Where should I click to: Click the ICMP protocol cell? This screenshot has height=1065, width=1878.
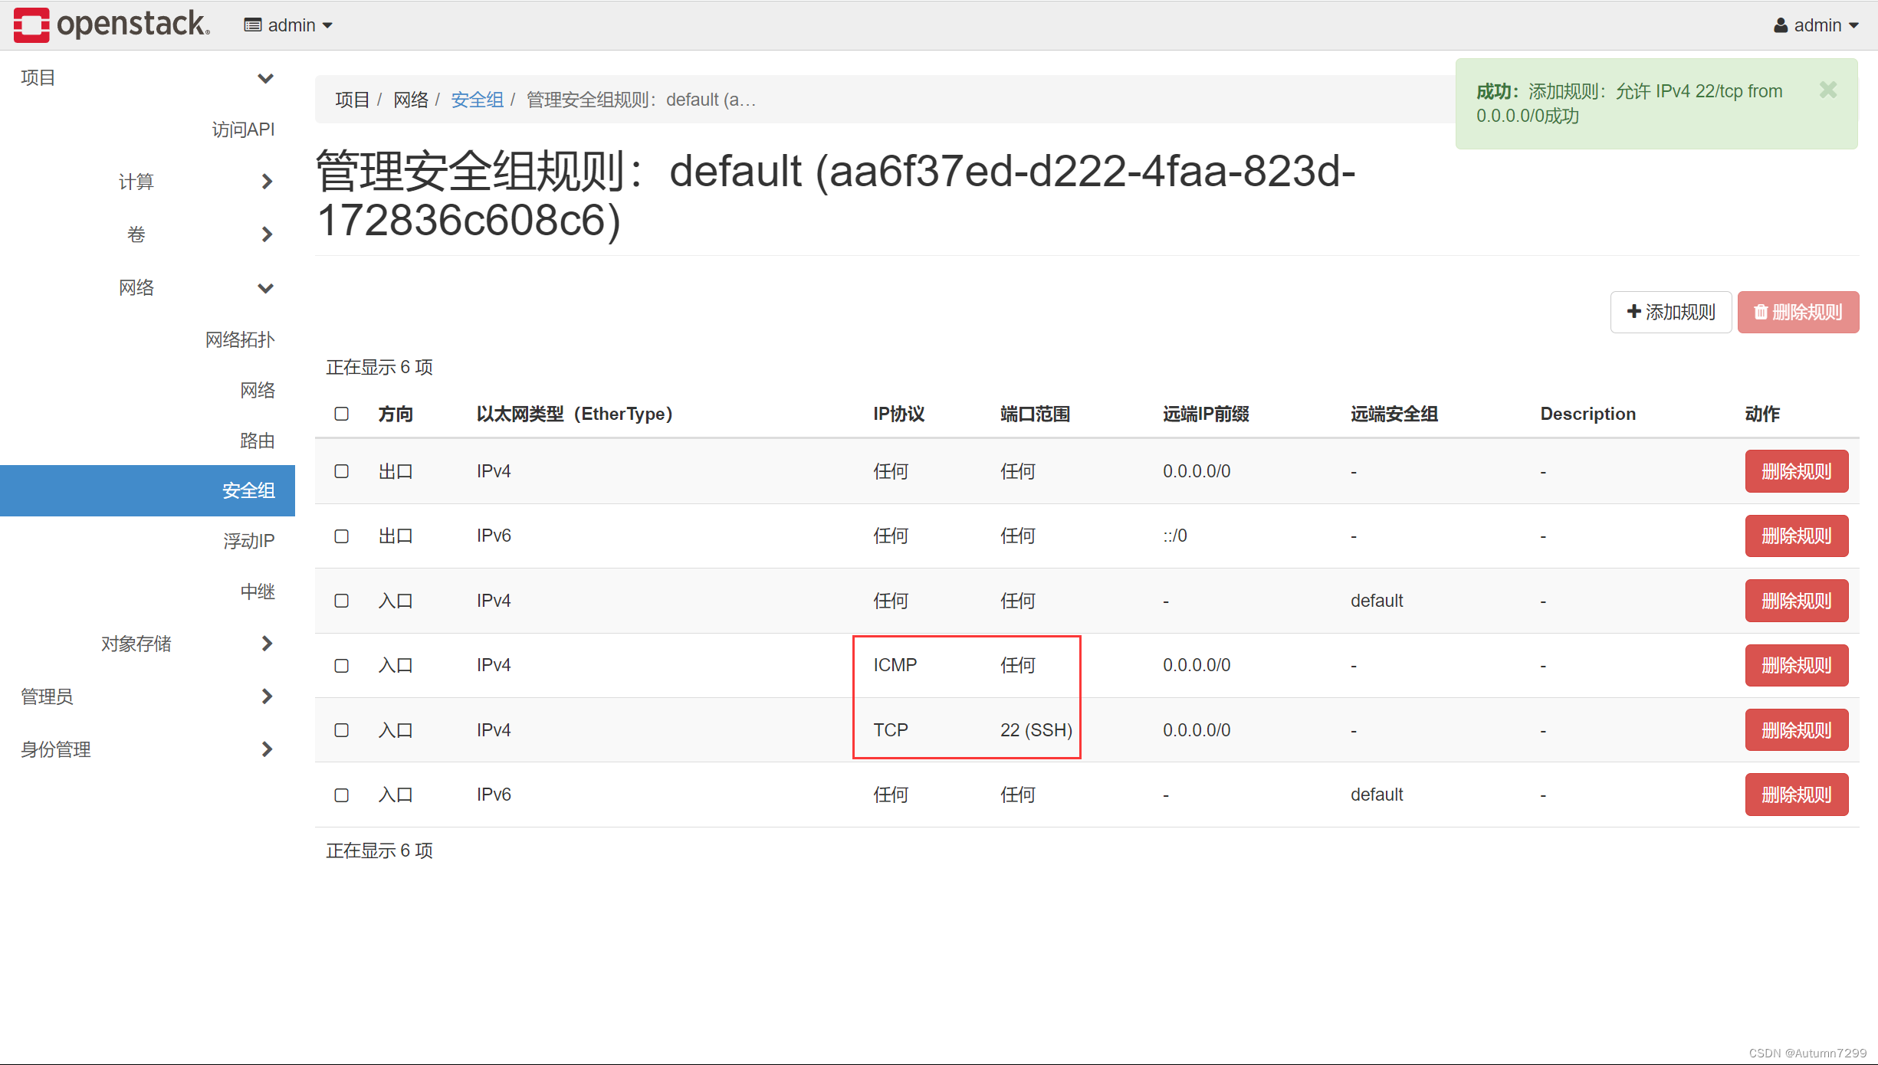tap(895, 665)
